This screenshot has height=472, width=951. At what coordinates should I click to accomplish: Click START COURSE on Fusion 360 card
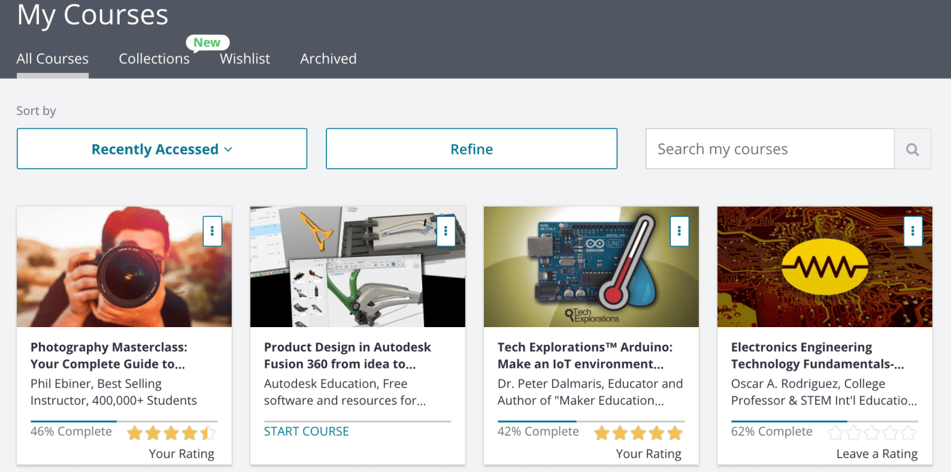pyautogui.click(x=306, y=431)
